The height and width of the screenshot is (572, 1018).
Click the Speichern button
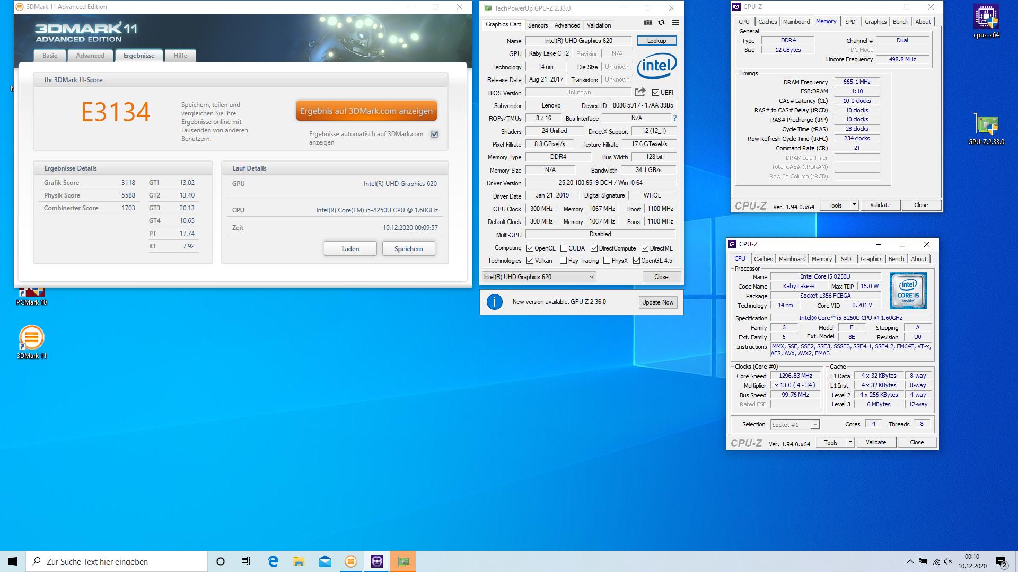[409, 249]
